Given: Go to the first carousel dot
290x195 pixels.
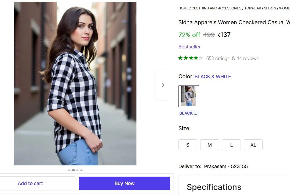Looking at the screenshot, I should 69,170.
